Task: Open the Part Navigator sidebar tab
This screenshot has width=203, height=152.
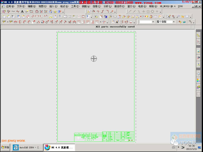Action: [199, 42]
